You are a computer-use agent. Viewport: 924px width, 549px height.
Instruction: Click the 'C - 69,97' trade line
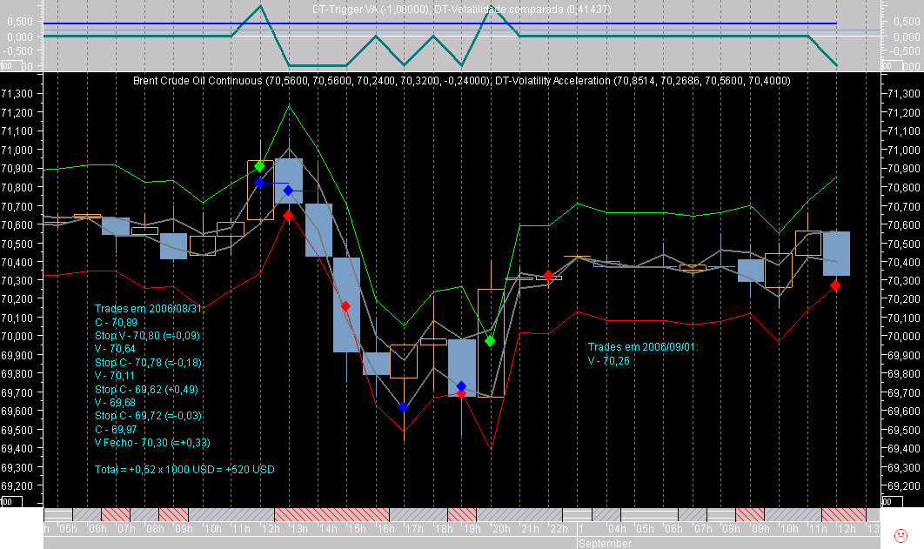tap(116, 430)
